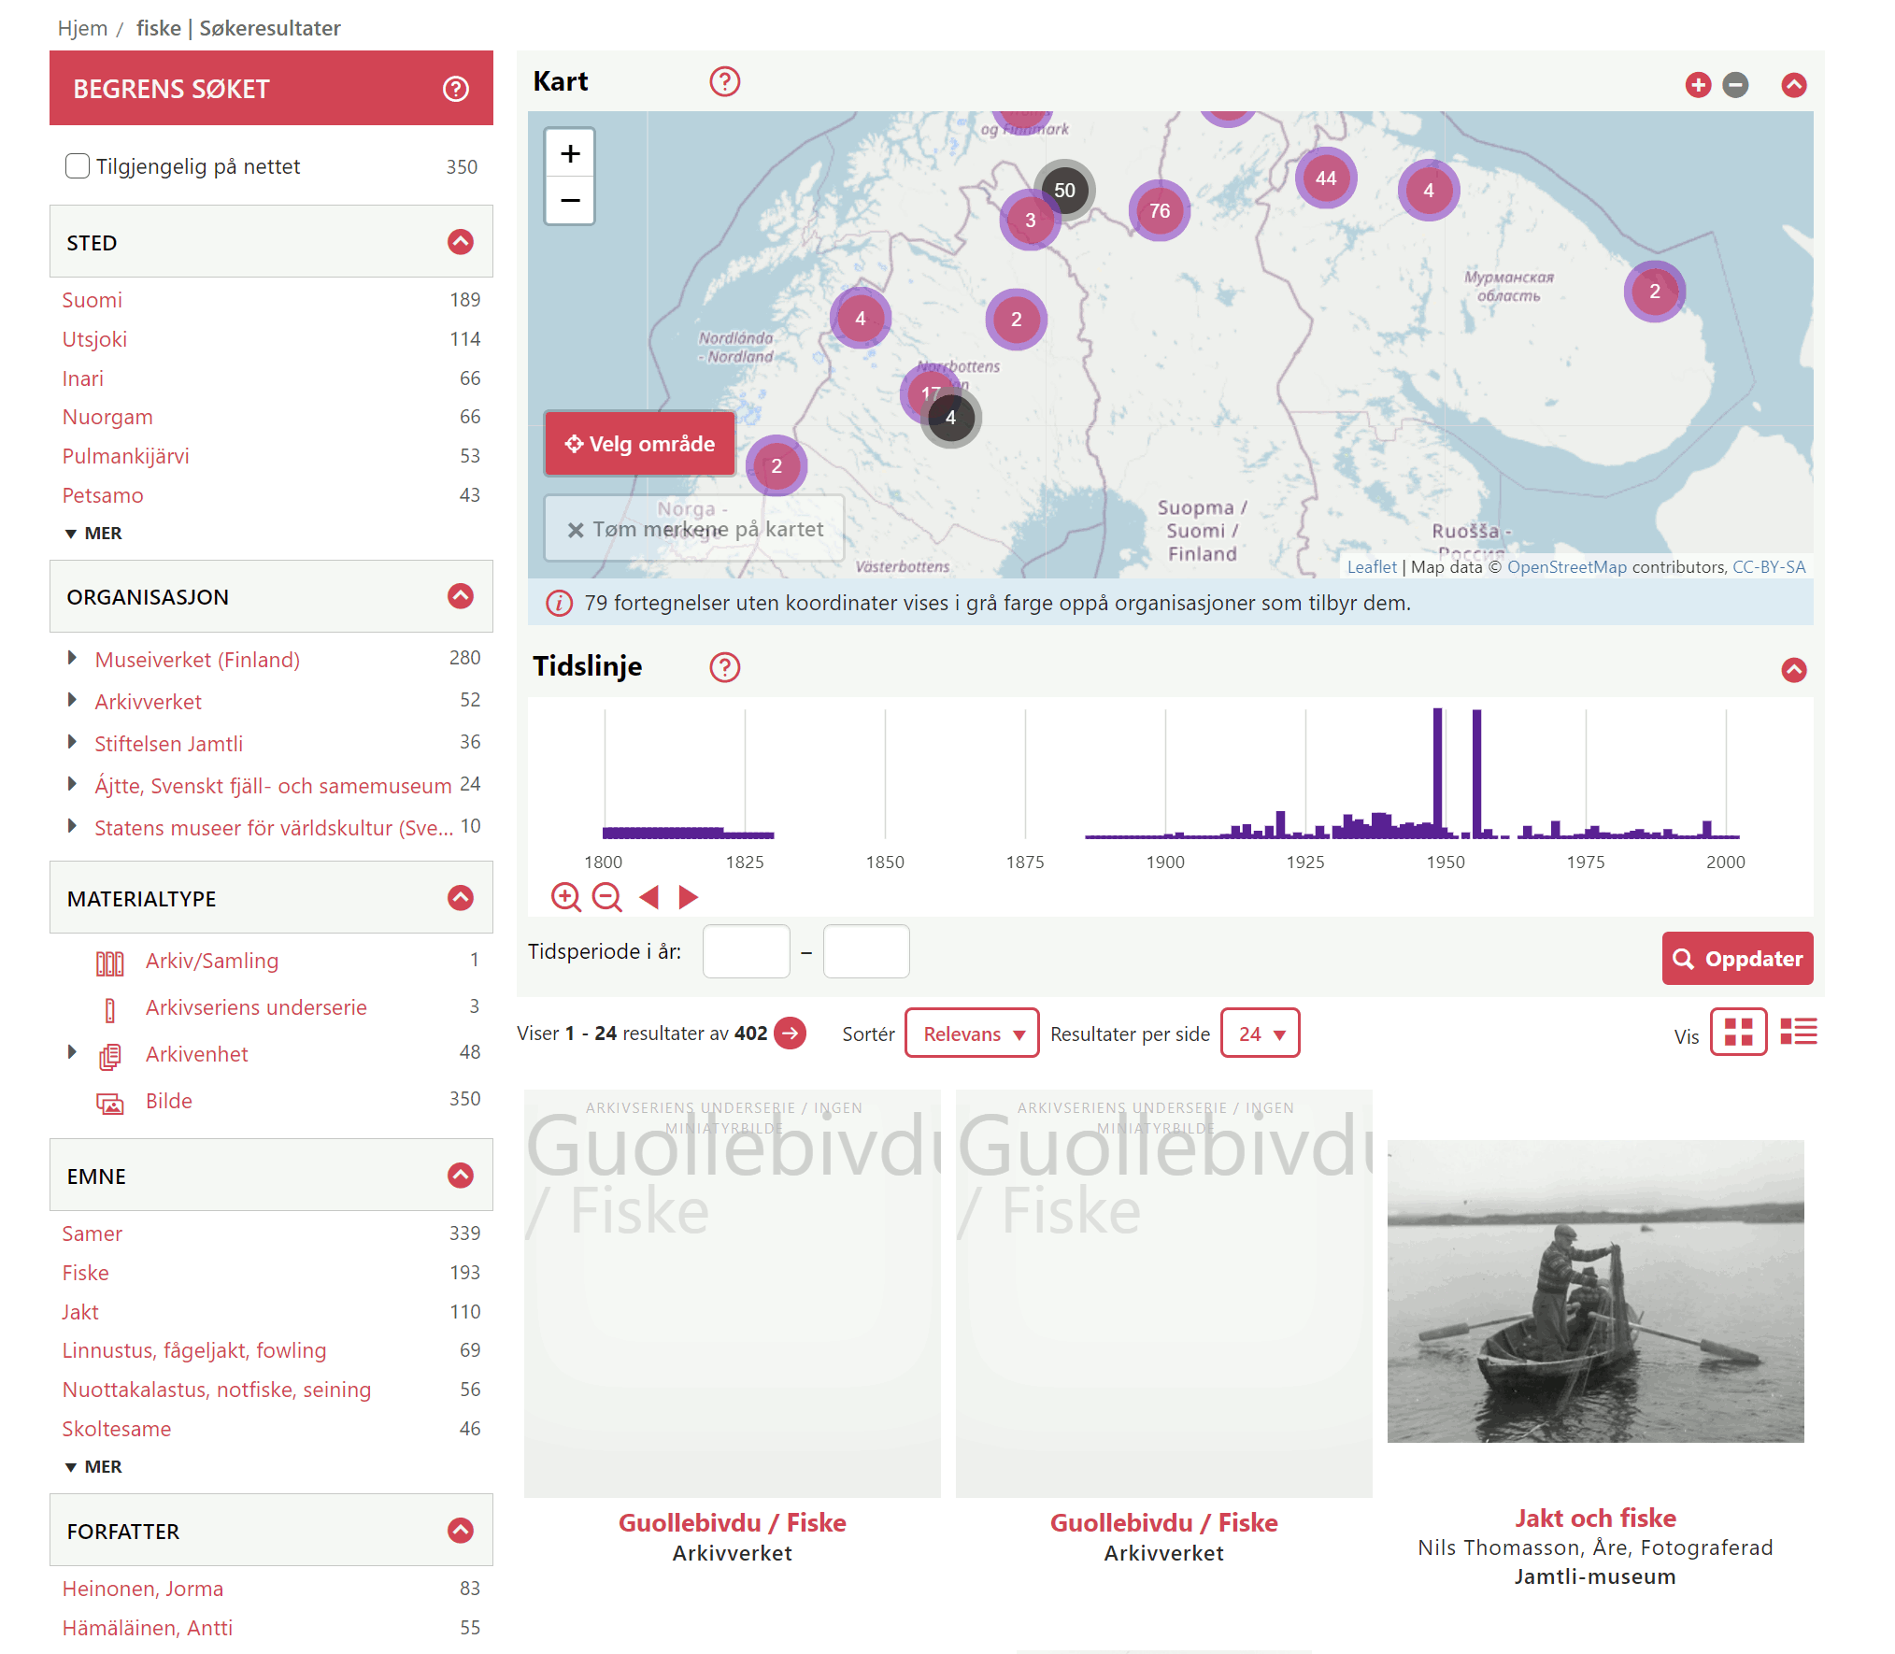Click the Kart help question-mark icon
Viewport: 1895px width, 1654px height.
(x=724, y=82)
